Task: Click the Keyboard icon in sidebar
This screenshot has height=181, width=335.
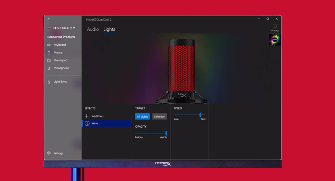Action: tap(49, 45)
